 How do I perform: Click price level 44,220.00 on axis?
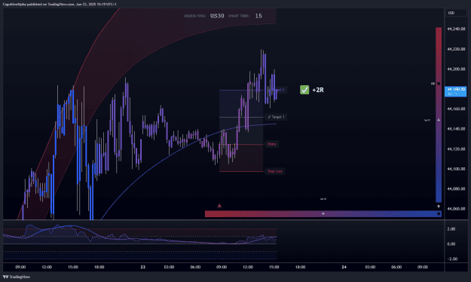pos(456,49)
